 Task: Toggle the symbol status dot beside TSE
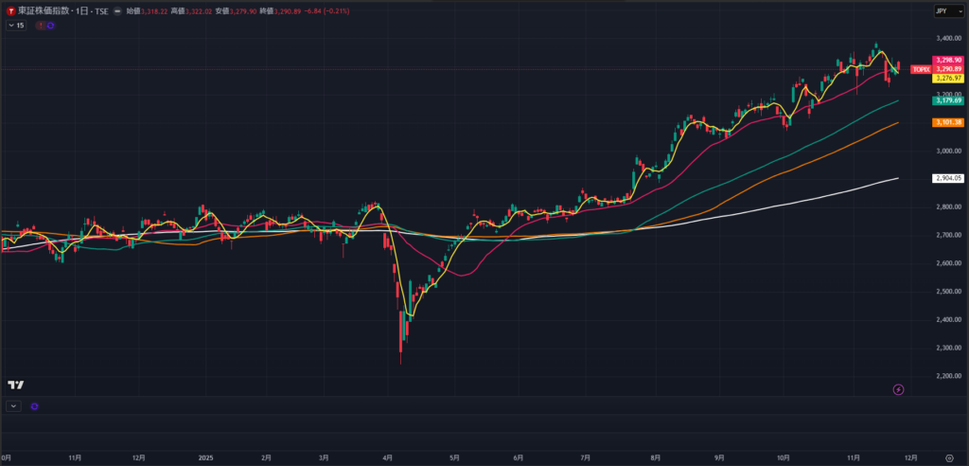pyautogui.click(x=116, y=10)
